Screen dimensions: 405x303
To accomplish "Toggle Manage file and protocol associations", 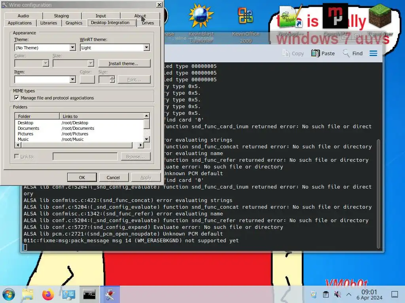I will [x=17, y=98].
